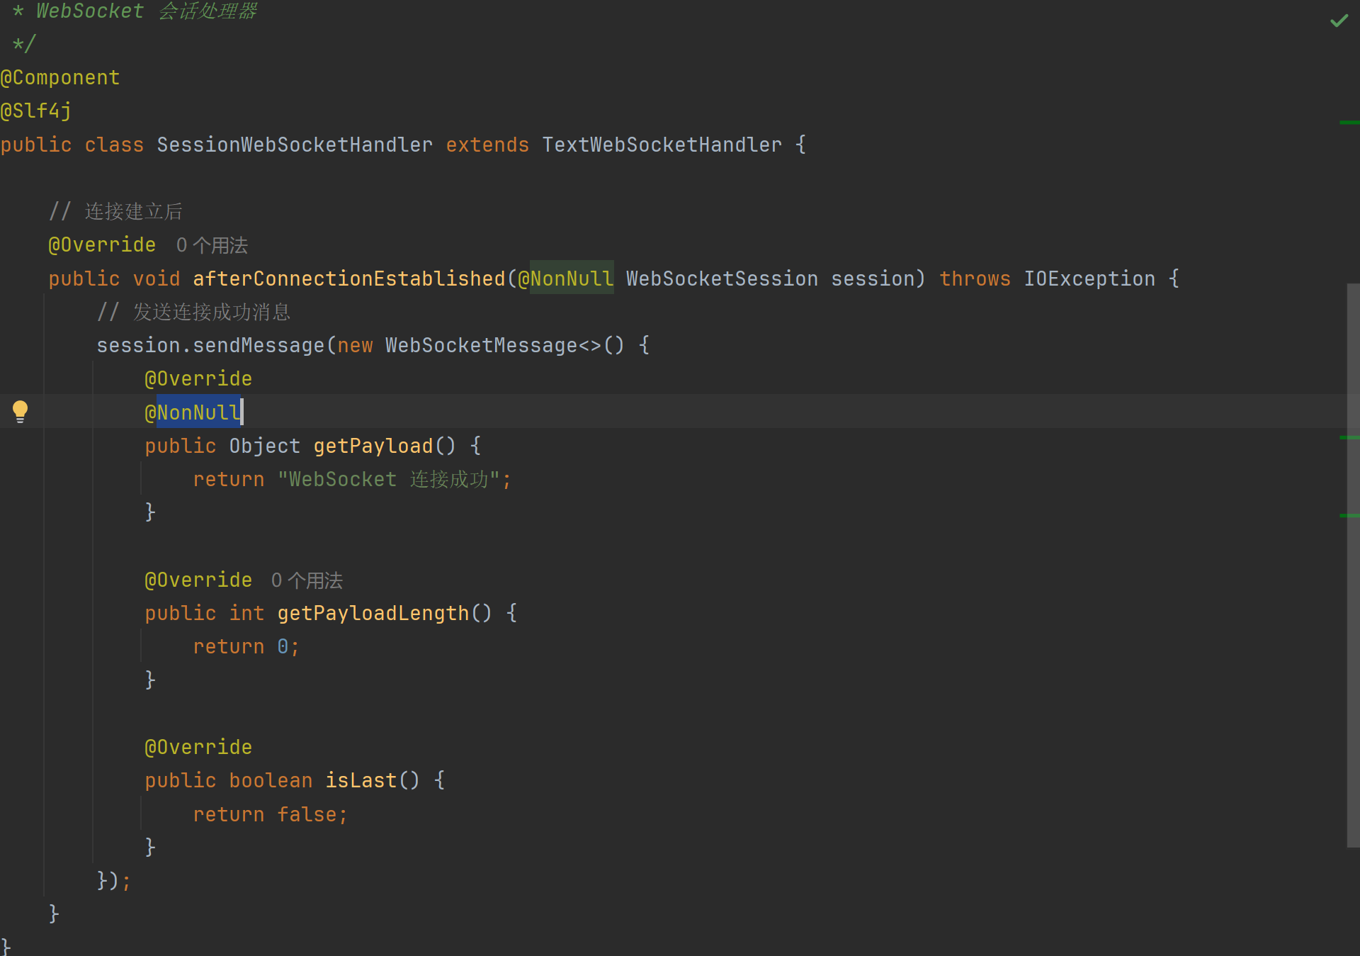Image resolution: width=1360 pixels, height=956 pixels.
Task: Click the getPayload method name
Action: click(373, 446)
